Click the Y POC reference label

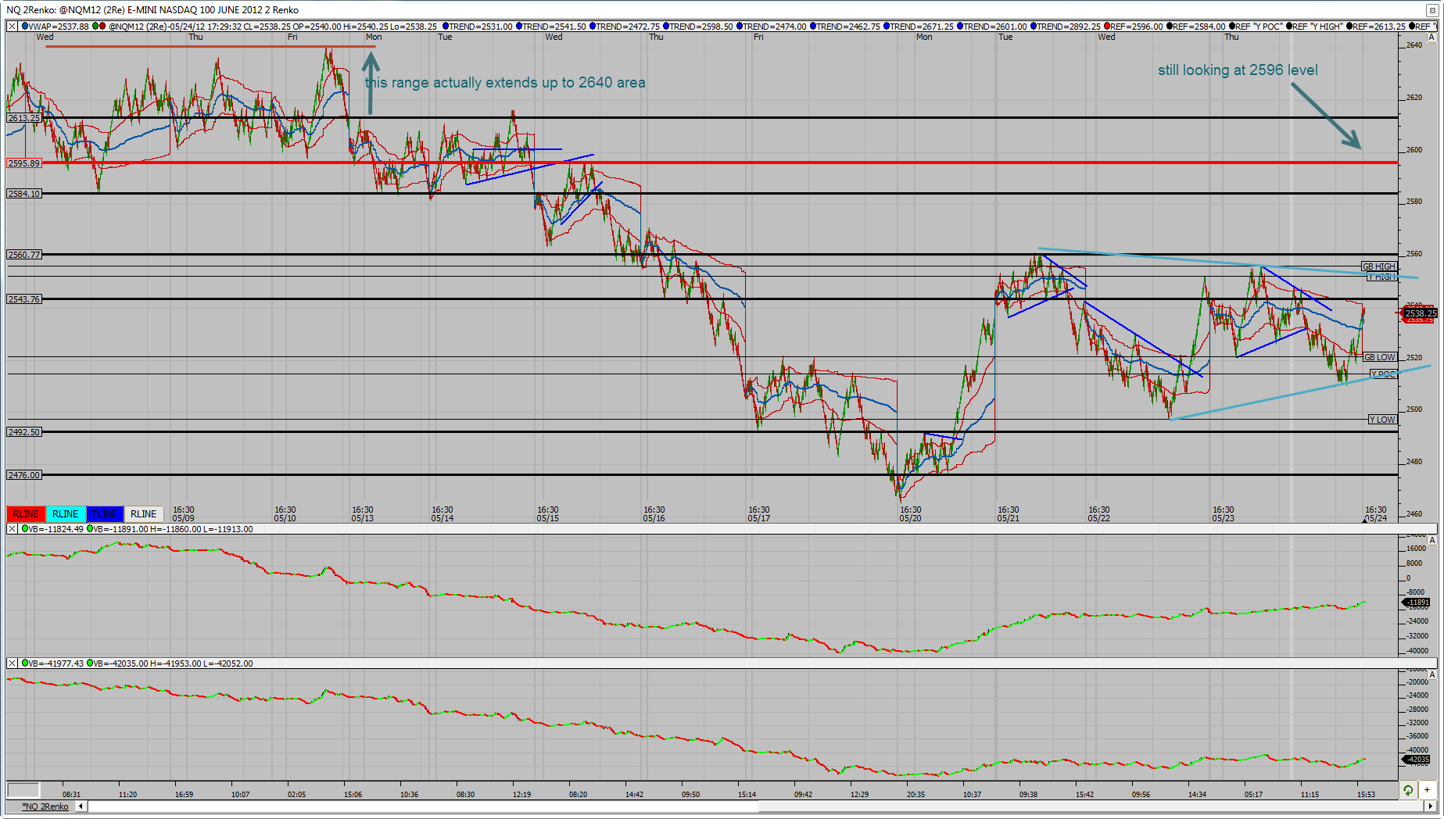pos(1383,374)
